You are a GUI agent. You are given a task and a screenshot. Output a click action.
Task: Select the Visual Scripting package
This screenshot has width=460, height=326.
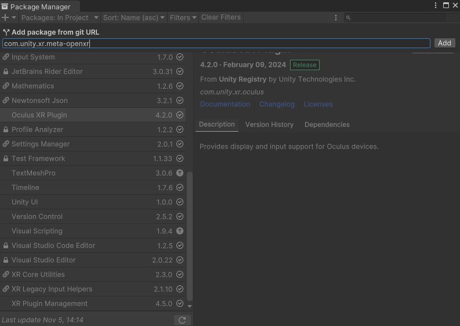coord(93,231)
